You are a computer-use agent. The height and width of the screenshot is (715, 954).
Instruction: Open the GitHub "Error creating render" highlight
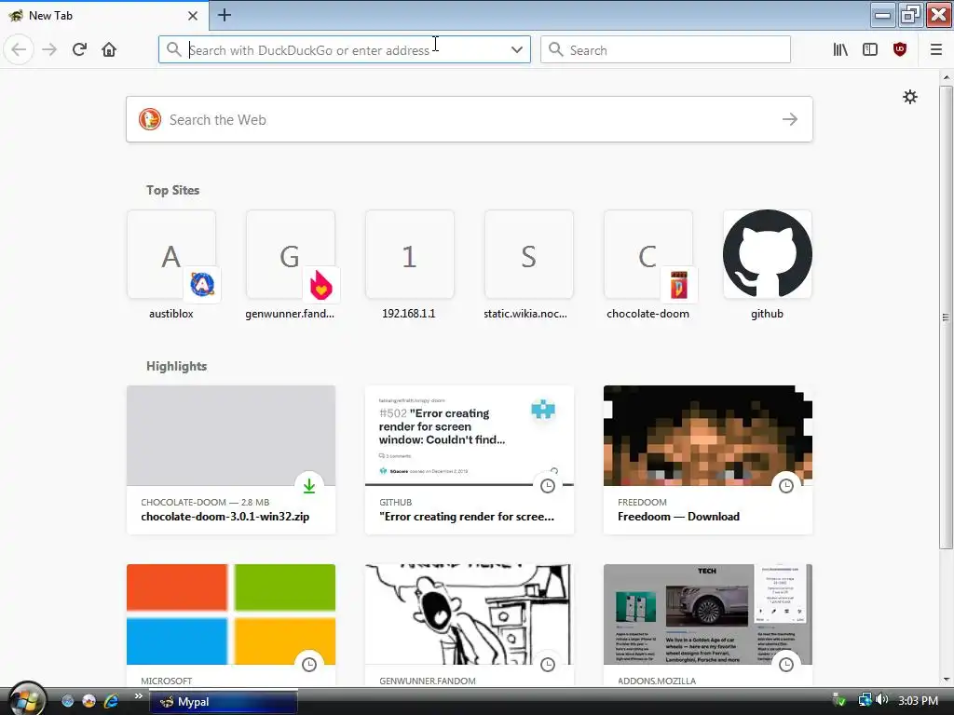[470, 460]
